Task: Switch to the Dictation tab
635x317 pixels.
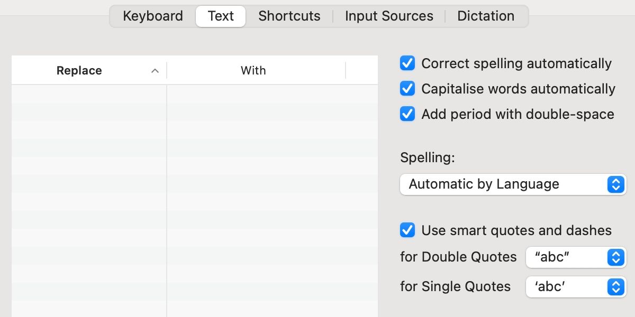Action: 485,16
